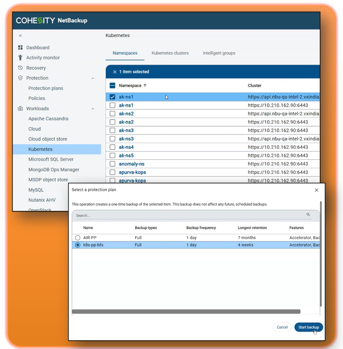Click the Cluster column header
The height and width of the screenshot is (349, 343).
[254, 86]
